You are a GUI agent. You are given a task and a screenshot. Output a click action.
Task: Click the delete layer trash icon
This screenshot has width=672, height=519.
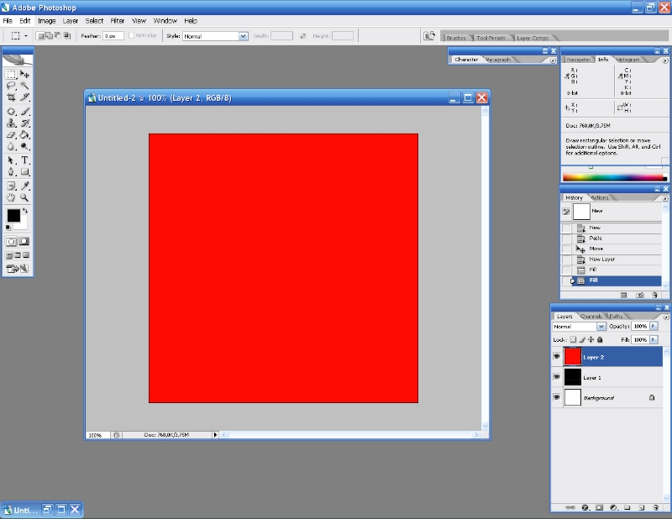tap(655, 507)
